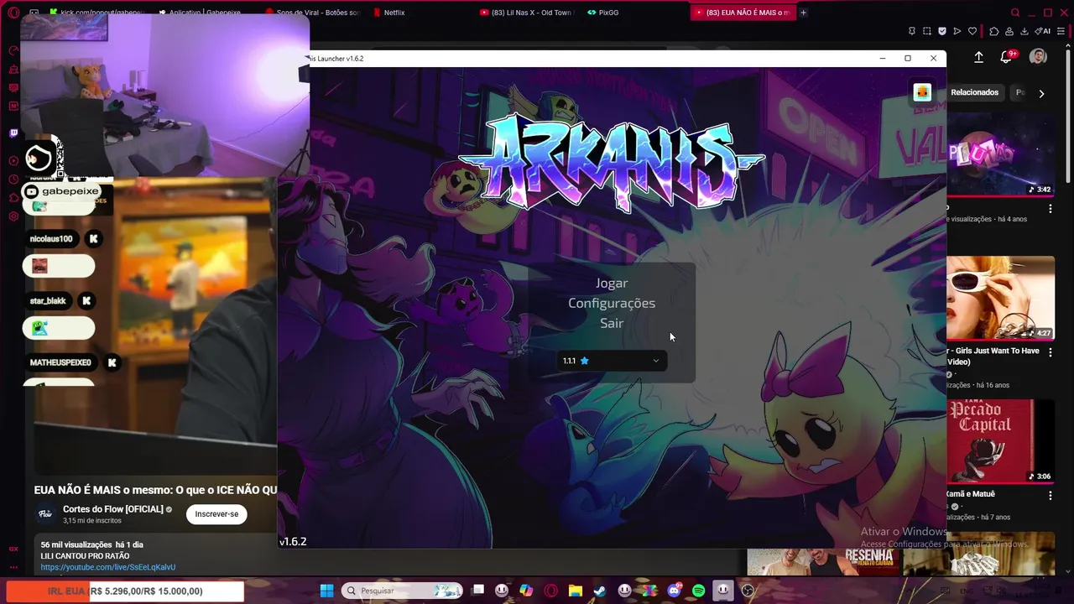Open OBS Studio from the taskbar
The height and width of the screenshot is (604, 1074).
tap(748, 591)
